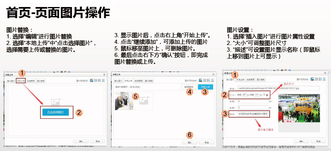The width and height of the screenshot is (331, 151).
Task: Click 点击选择图片 blue button in empty upload dialog
Action: (55, 112)
